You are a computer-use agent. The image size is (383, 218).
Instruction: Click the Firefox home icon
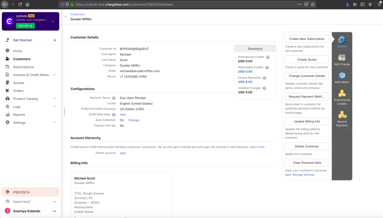coord(28,4)
